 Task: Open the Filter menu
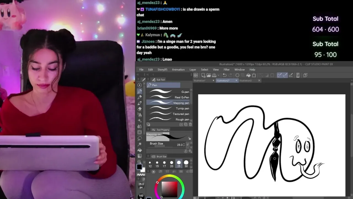[x=226, y=70]
